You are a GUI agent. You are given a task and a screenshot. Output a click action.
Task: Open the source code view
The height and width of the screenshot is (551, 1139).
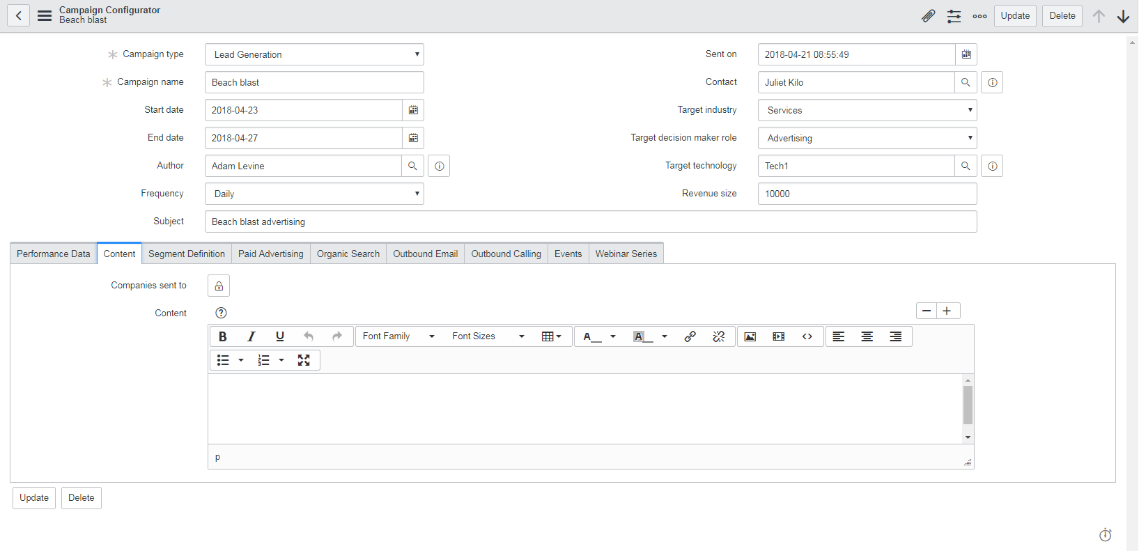click(x=807, y=336)
